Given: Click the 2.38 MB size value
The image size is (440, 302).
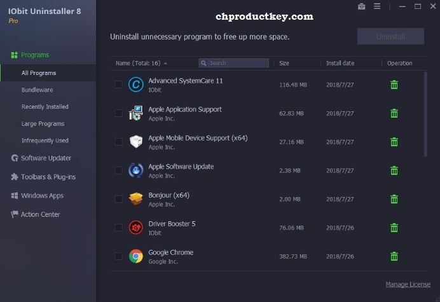Looking at the screenshot, I should coord(289,170).
